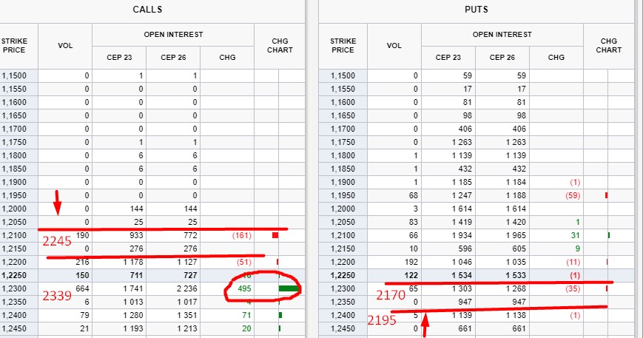Select the green 495 change bar
Image resolution: width=643 pixels, height=338 pixels.
(289, 288)
